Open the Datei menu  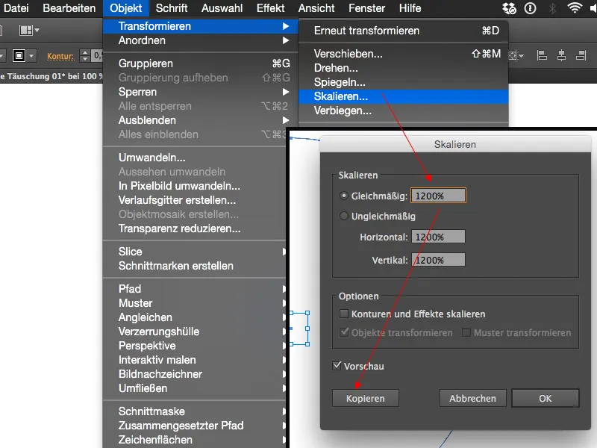tap(16, 8)
